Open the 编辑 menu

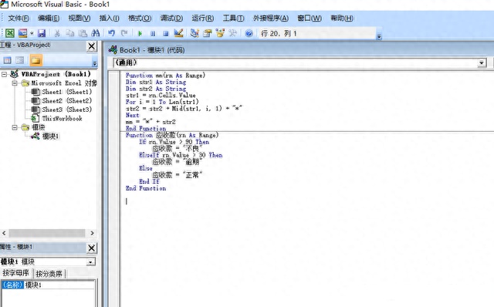point(49,19)
